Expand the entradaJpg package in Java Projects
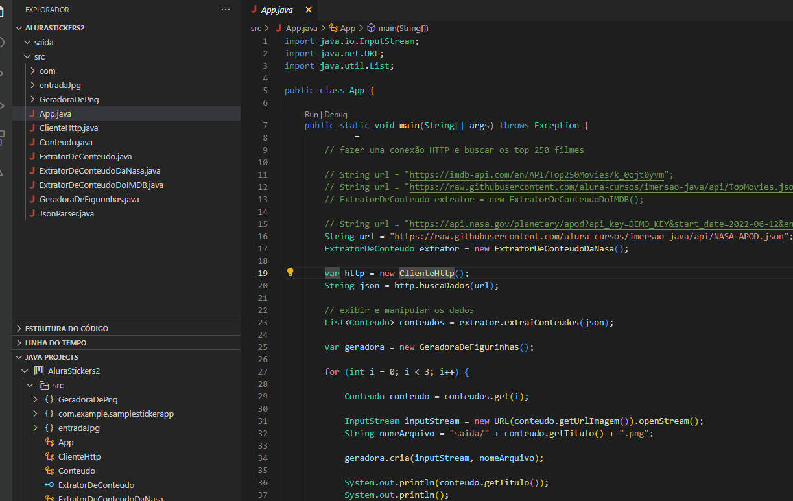 pyautogui.click(x=35, y=428)
